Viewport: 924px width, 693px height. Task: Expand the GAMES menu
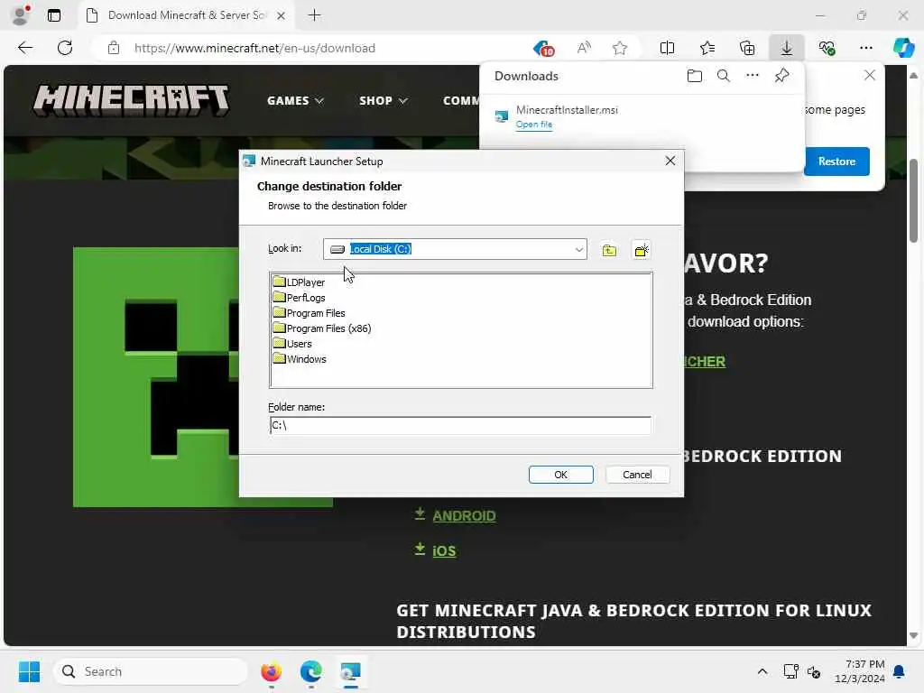click(295, 101)
